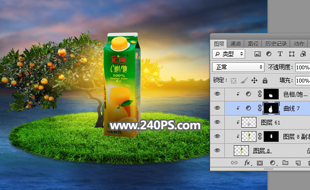This screenshot has width=310, height=190.
Task: Filter layers by pixel image icon
Action: pos(257,54)
